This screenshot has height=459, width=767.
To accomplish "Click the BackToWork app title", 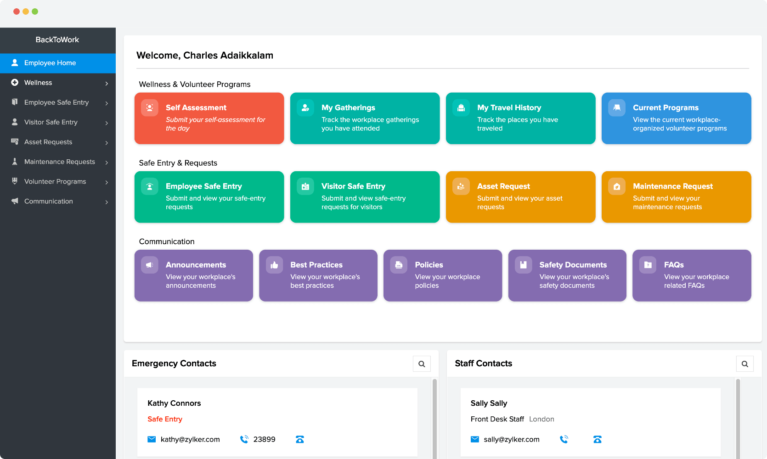I will click(x=57, y=39).
